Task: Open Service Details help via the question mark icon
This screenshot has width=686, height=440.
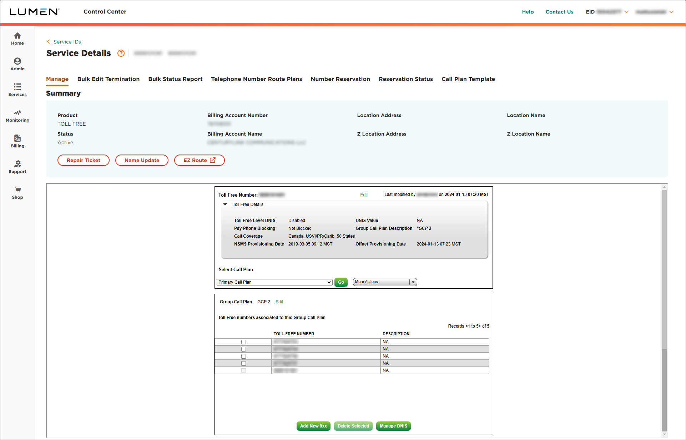Action: 121,53
